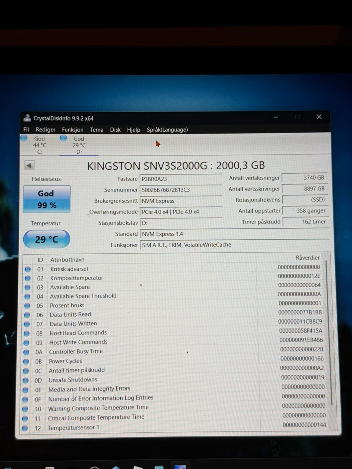The image size is (352, 469).
Task: Open the Disk menu
Action: [115, 130]
